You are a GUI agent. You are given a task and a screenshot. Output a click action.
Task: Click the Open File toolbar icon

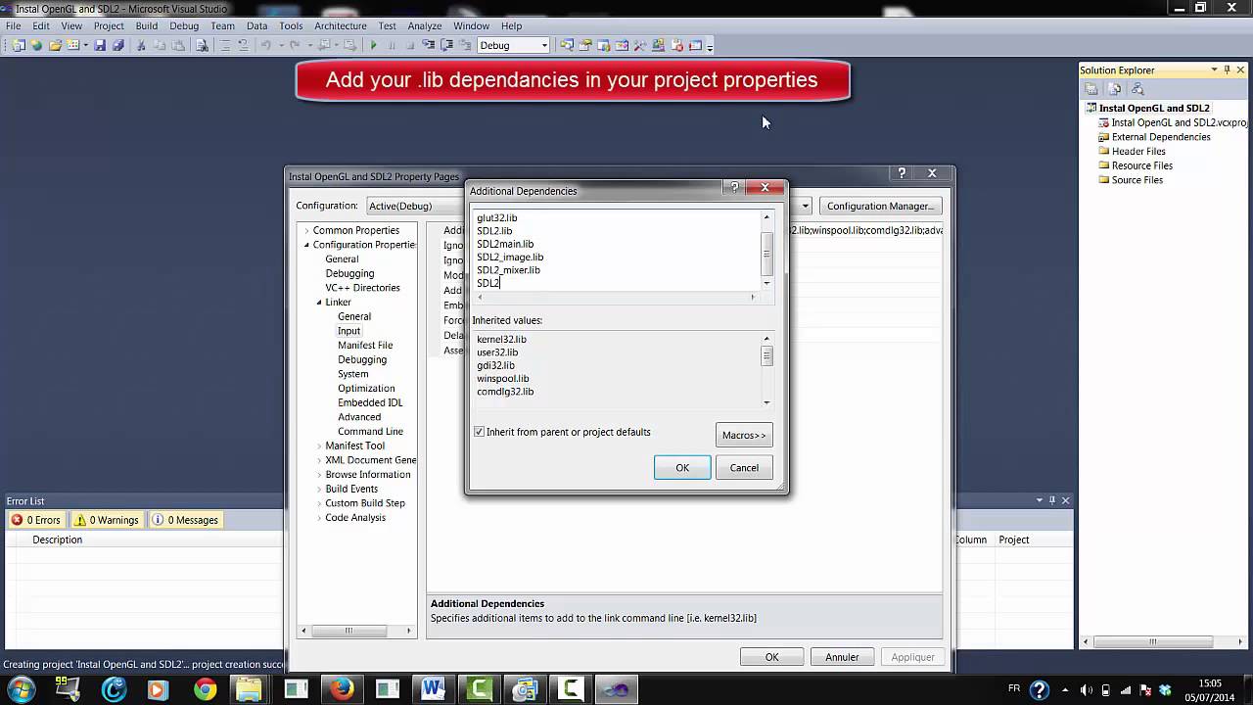pos(55,45)
